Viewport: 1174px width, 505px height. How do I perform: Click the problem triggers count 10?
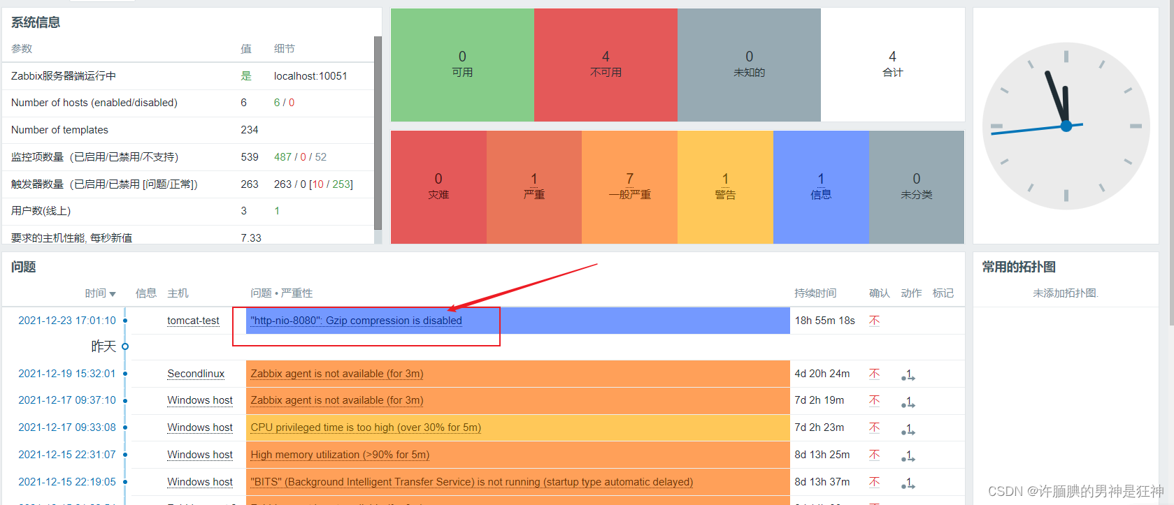(x=317, y=184)
